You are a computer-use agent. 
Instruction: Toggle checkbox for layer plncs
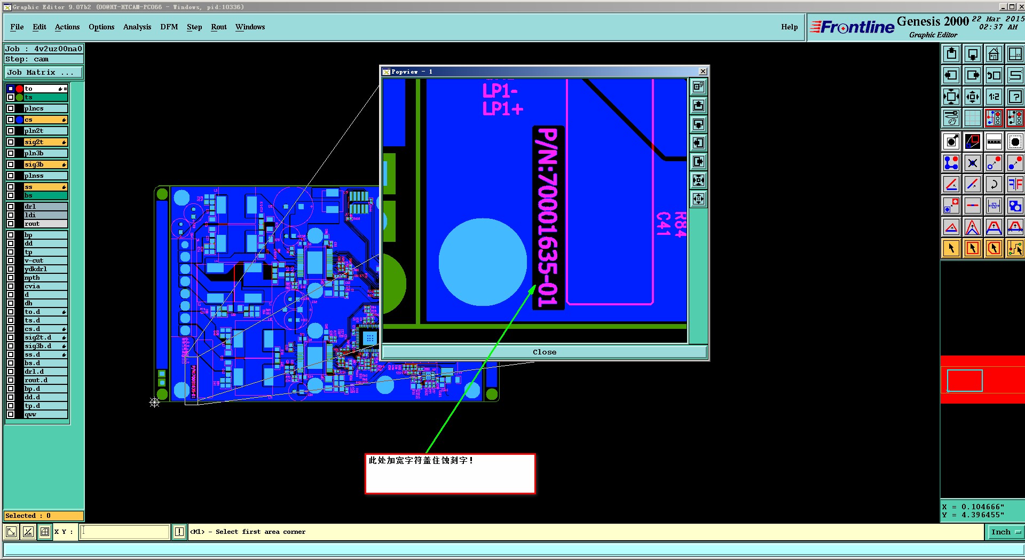click(x=11, y=108)
